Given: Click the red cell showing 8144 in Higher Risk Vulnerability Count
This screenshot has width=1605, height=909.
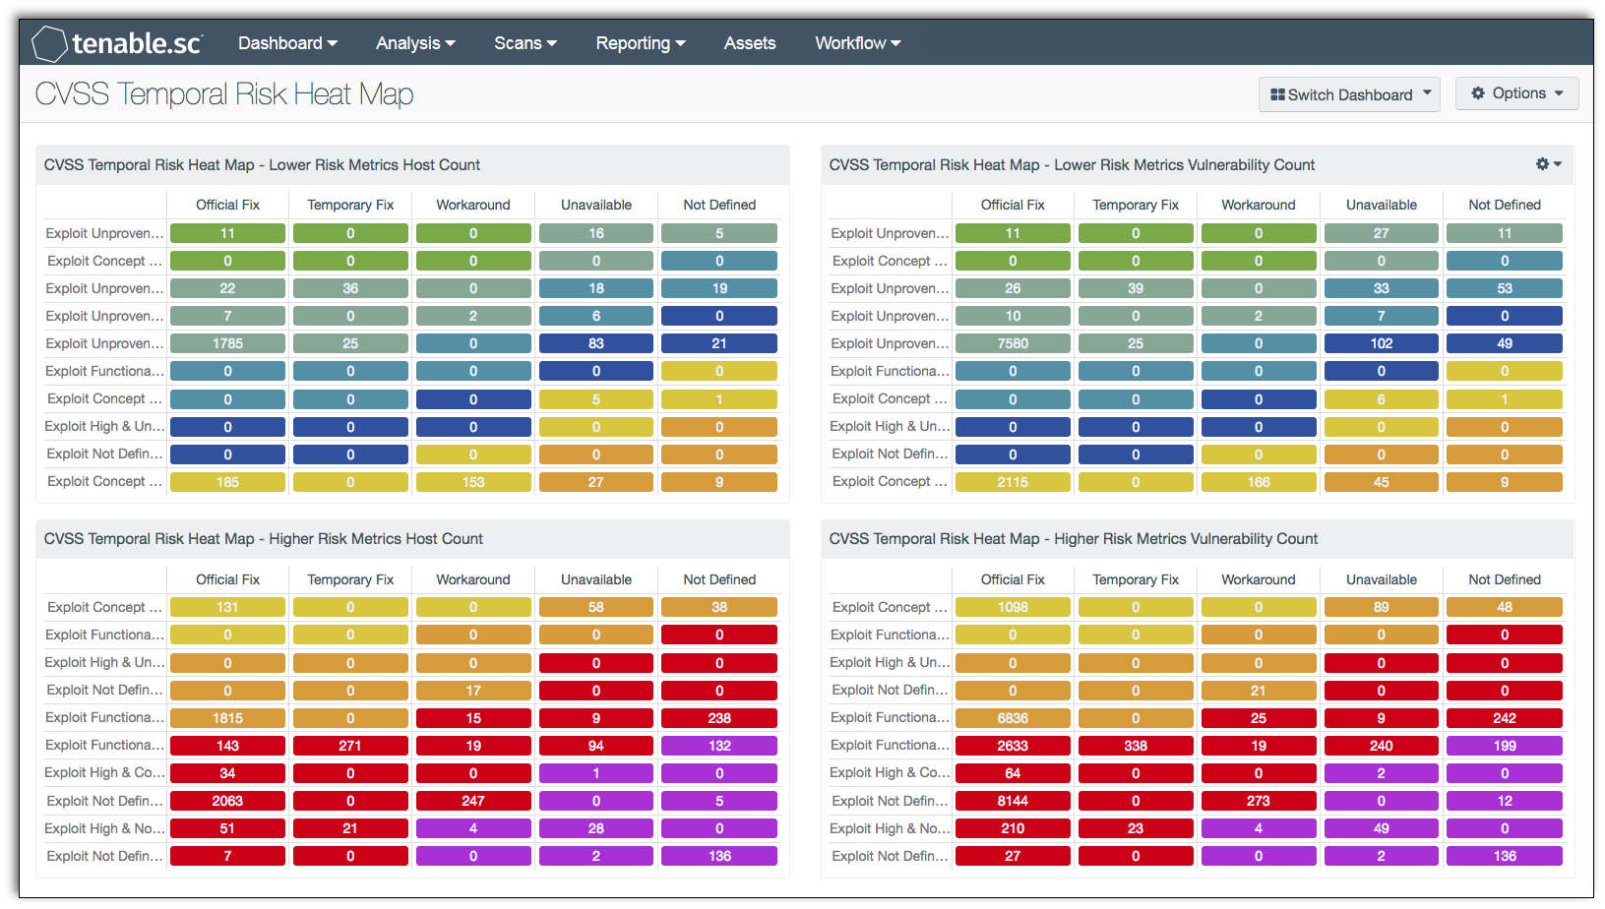Looking at the screenshot, I should click(x=1013, y=800).
